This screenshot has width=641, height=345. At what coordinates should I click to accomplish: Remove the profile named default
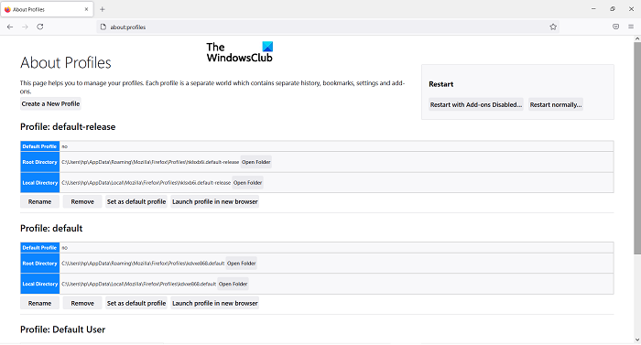click(82, 303)
